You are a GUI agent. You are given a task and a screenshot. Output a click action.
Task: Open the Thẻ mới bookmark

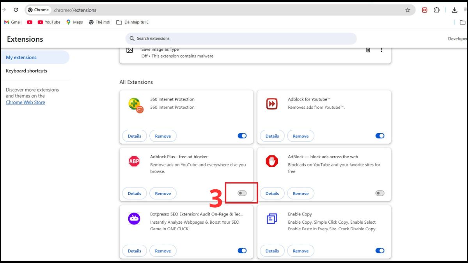point(99,22)
